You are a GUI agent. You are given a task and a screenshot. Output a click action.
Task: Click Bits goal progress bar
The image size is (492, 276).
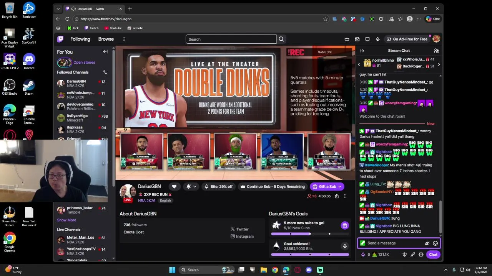click(310, 255)
